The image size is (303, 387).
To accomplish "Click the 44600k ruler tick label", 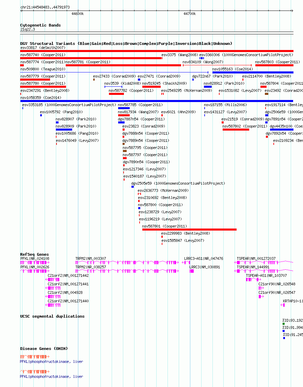I will coord(78,14).
